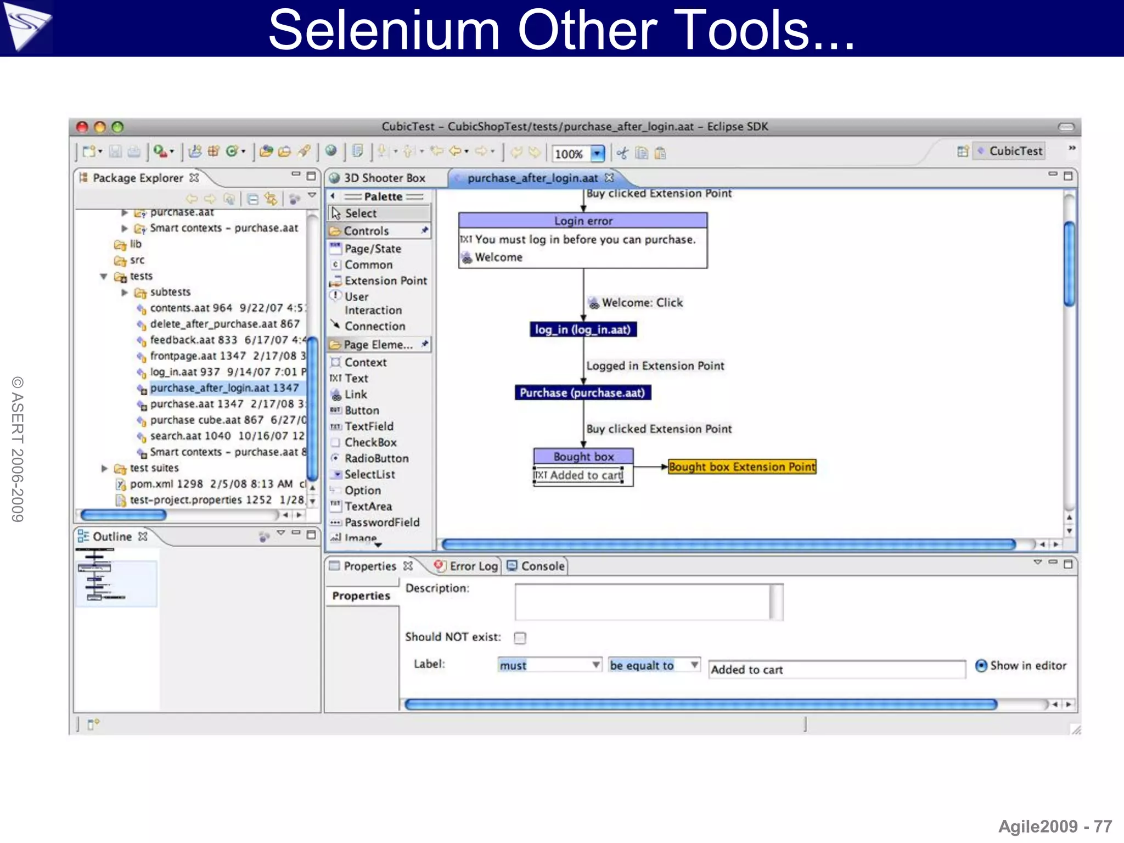This screenshot has height=843, width=1124.
Task: Click the Close Palette arrow button
Action: pos(333,196)
